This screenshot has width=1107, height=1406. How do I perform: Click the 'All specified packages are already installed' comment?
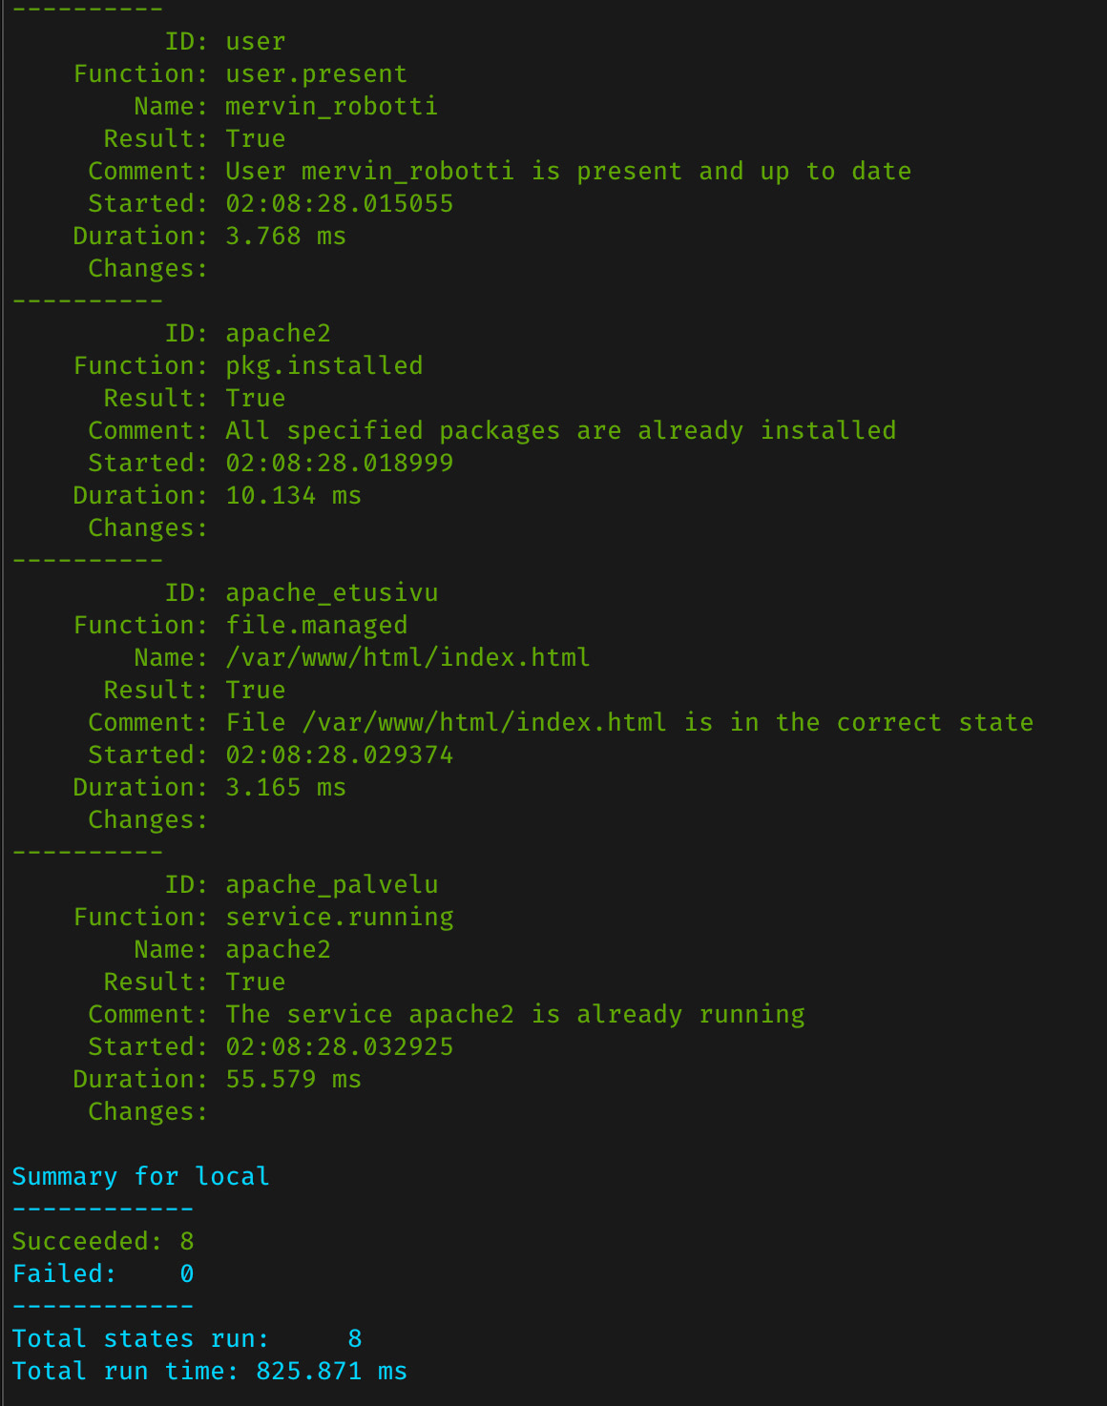click(x=560, y=431)
